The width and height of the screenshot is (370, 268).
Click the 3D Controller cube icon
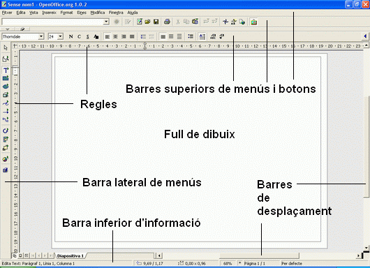point(6,170)
